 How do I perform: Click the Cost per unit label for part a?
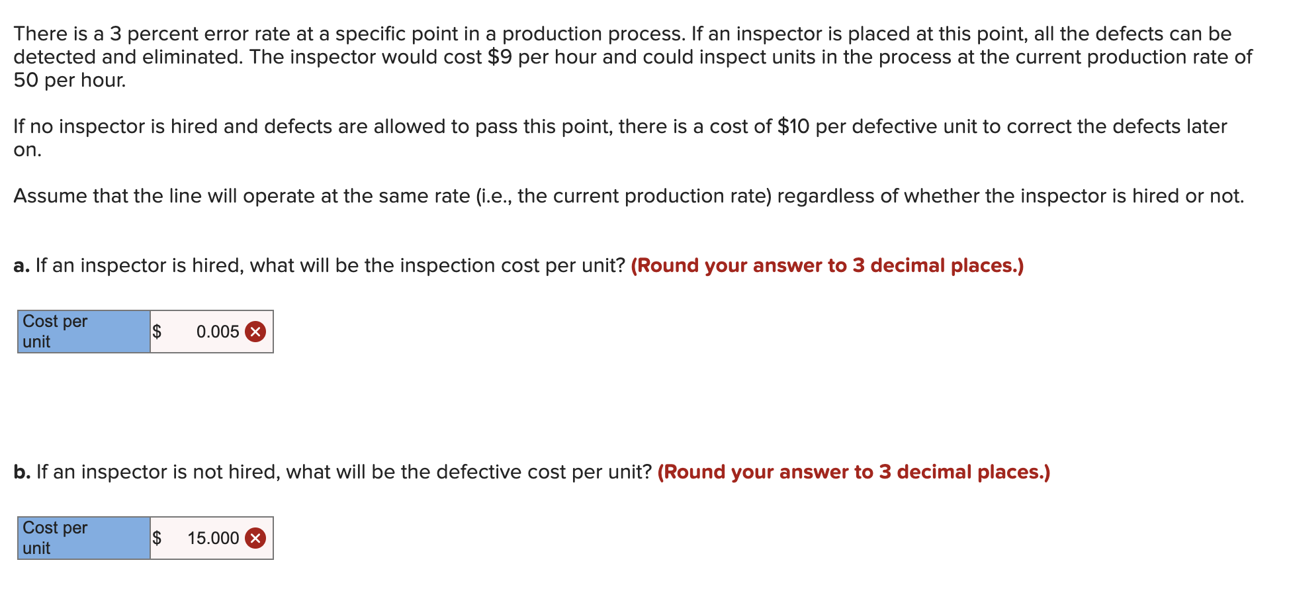tap(79, 332)
